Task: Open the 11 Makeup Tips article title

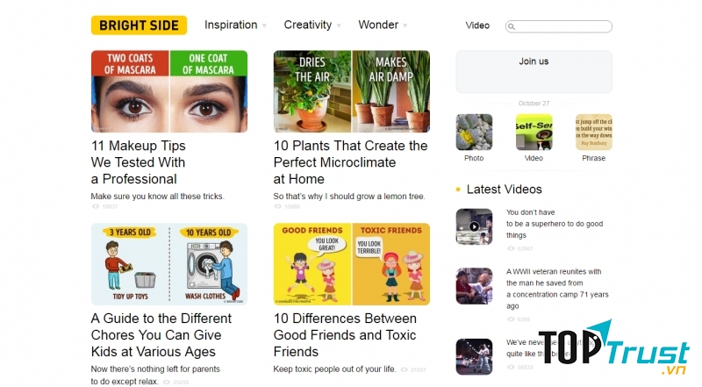Action: click(139, 162)
